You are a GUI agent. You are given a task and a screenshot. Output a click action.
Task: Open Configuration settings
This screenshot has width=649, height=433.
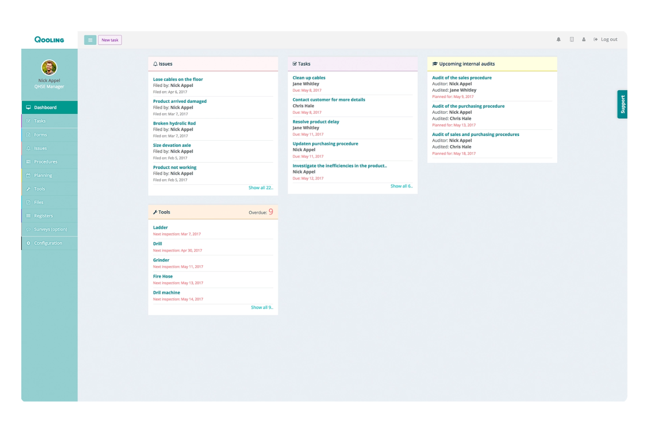click(48, 243)
